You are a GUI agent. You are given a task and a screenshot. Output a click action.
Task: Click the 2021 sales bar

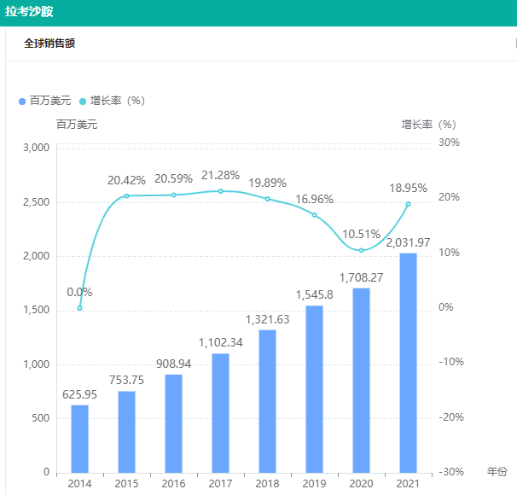tap(408, 363)
